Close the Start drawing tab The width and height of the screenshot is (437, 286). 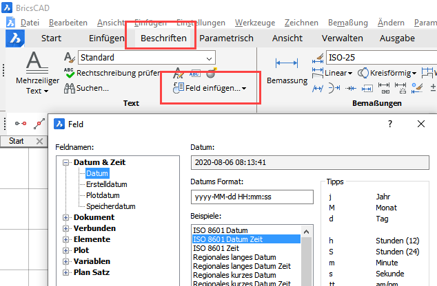click(39, 142)
